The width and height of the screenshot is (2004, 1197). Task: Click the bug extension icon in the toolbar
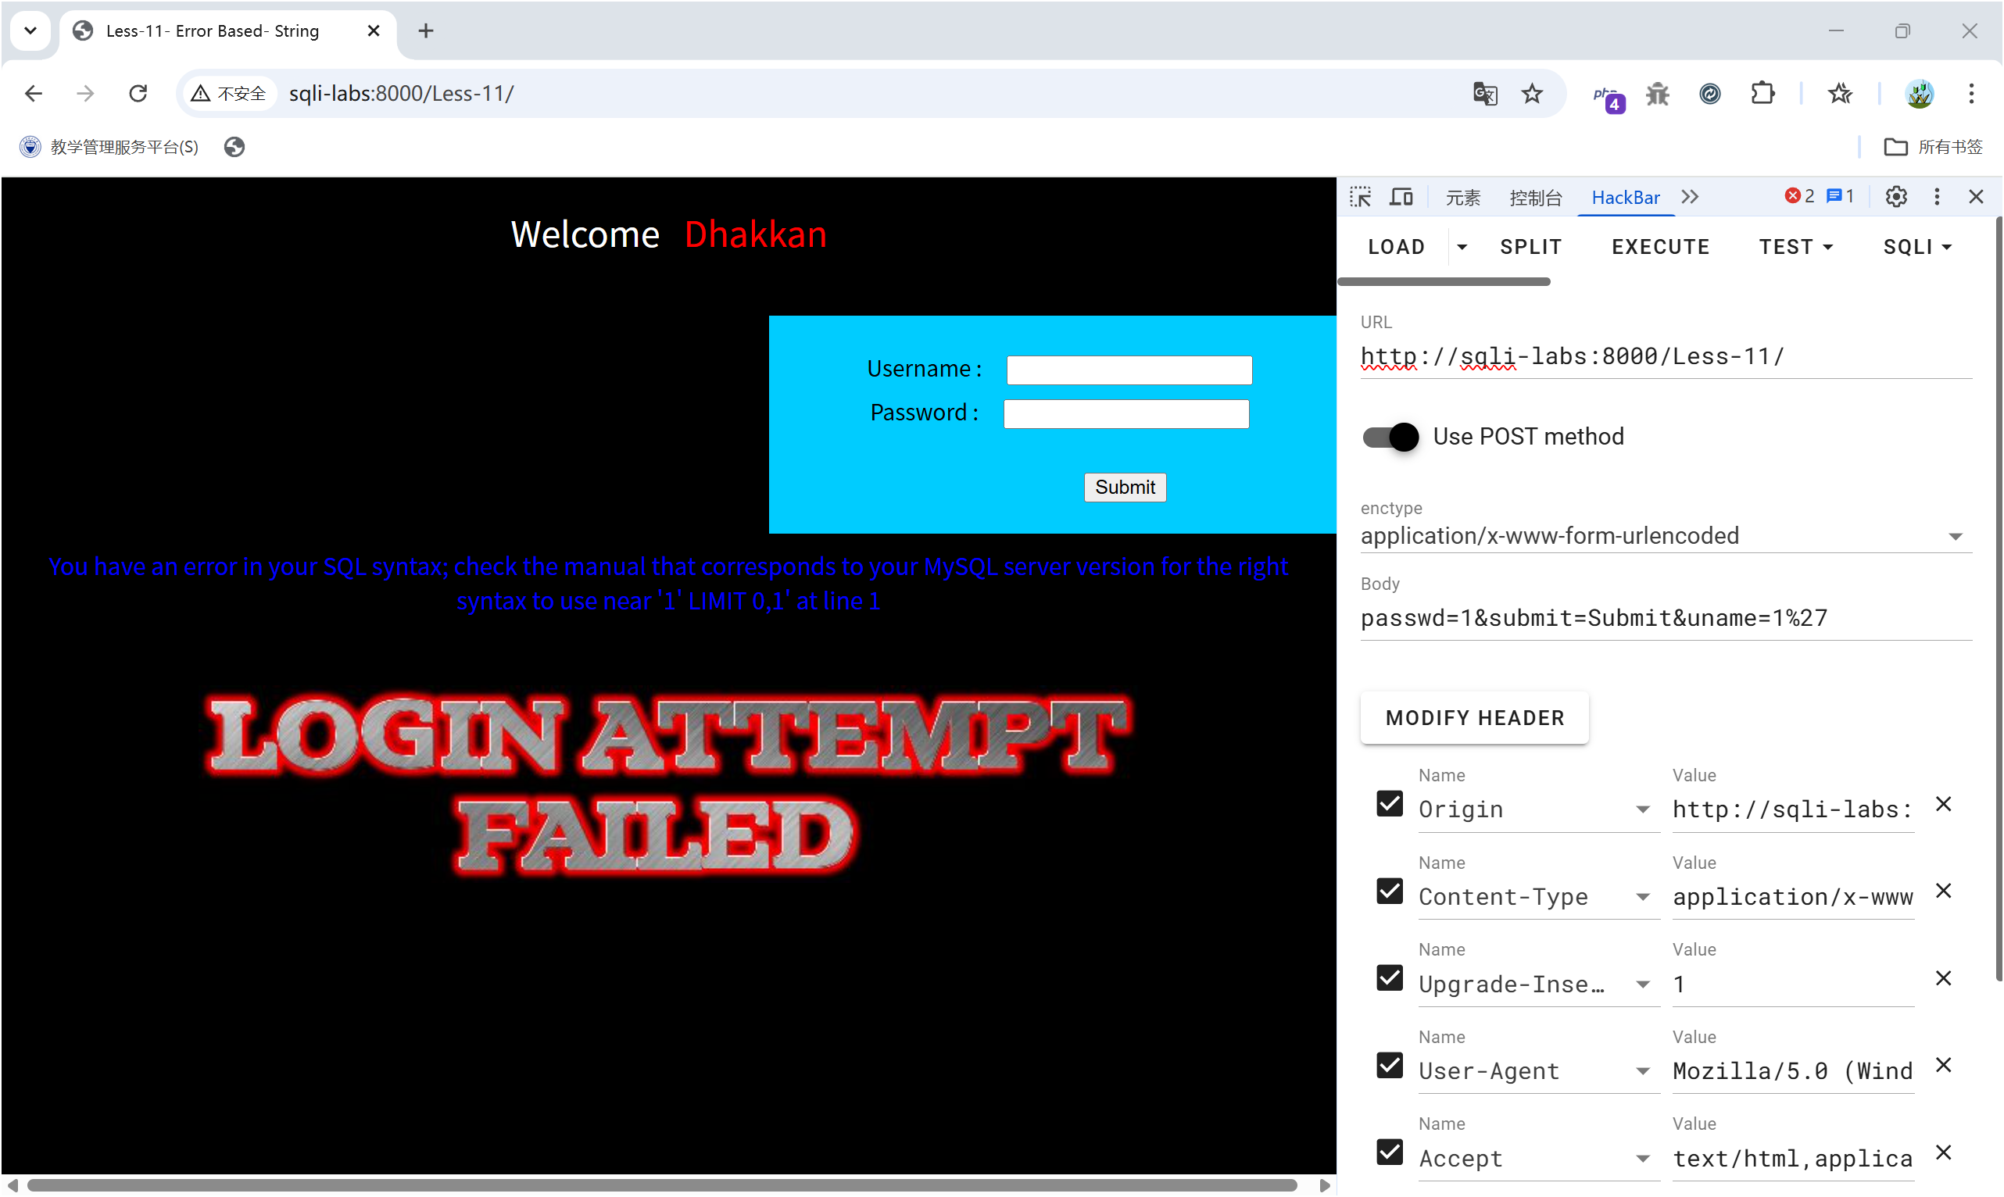point(1657,94)
